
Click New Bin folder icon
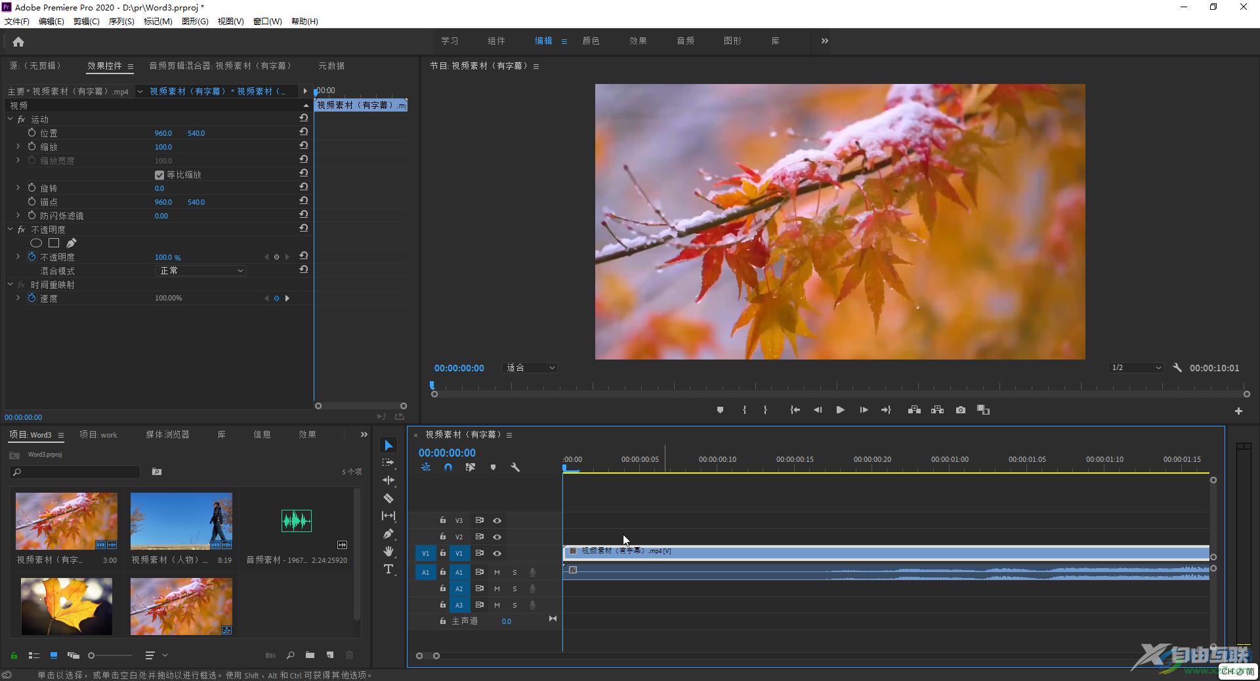click(x=310, y=655)
